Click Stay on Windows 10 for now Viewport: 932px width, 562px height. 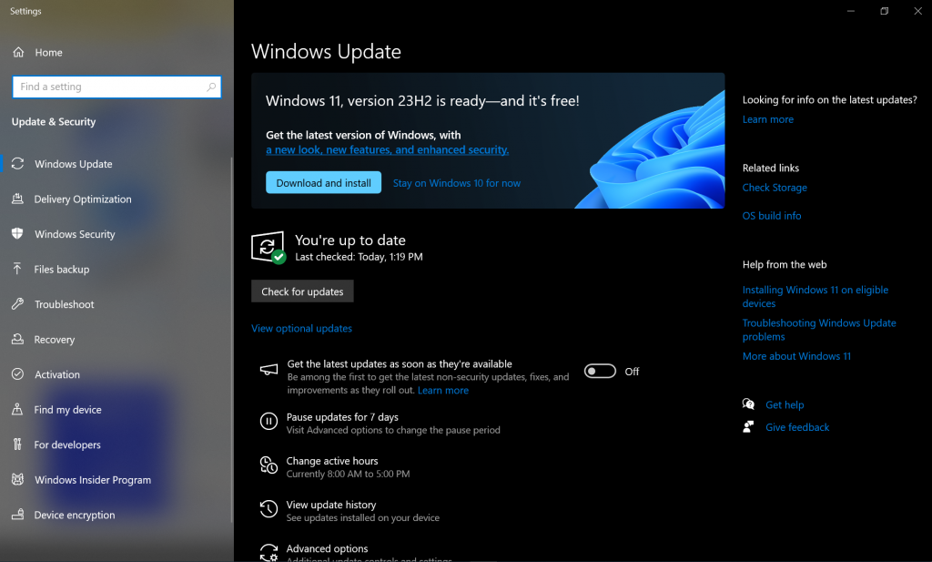click(457, 183)
